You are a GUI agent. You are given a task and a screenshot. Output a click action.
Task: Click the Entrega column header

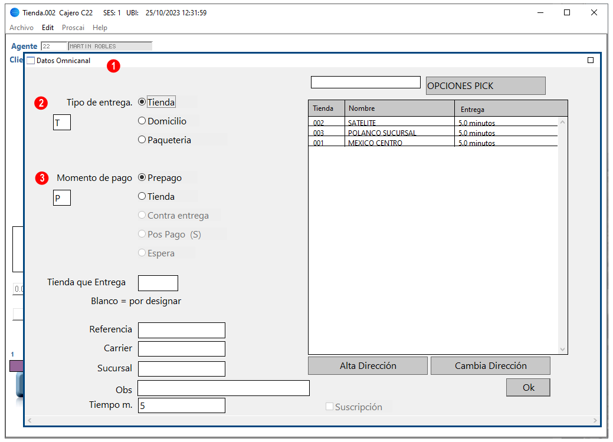tap(512, 108)
